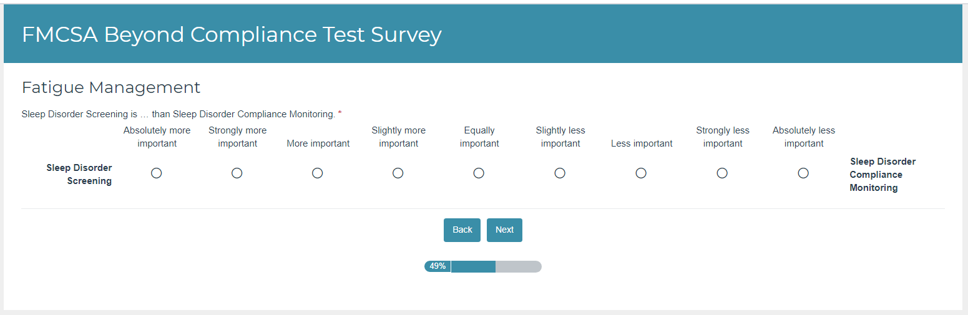This screenshot has height=315, width=968.
Task: Choose the "Slightly less important" radio button
Action: click(560, 173)
